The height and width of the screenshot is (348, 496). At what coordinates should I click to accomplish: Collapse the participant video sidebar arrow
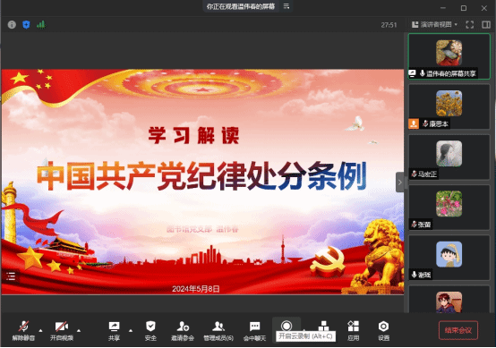click(400, 182)
